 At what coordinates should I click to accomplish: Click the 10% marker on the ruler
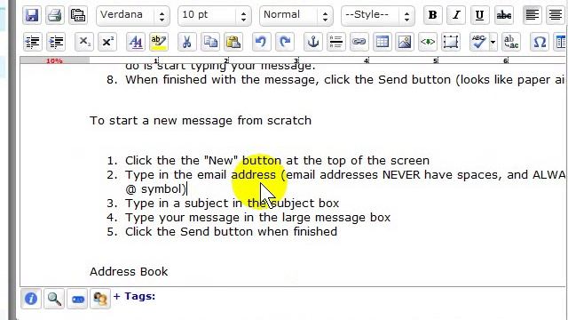[54, 60]
